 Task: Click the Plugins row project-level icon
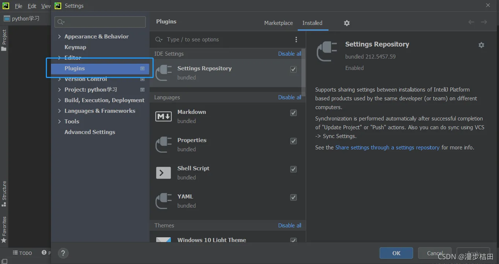pos(143,68)
